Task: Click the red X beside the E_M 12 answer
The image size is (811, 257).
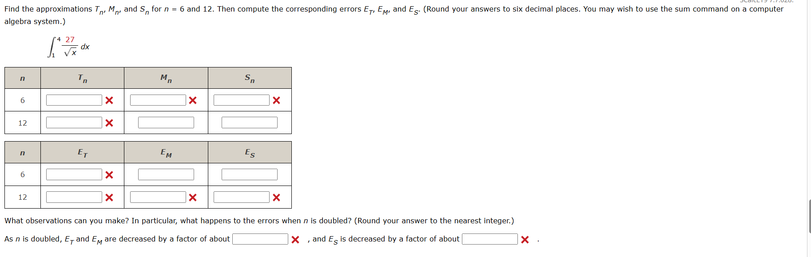Action: click(x=192, y=196)
